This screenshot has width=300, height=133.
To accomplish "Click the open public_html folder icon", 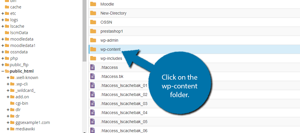I will point(7,71).
